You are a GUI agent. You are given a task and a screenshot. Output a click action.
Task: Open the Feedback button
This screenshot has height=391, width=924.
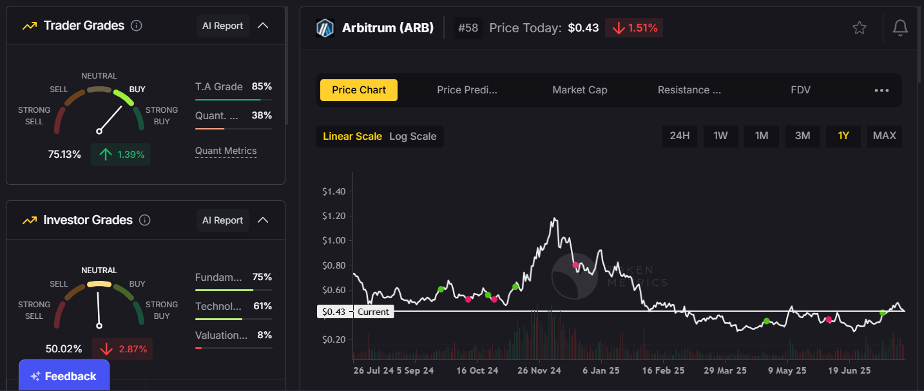(x=64, y=376)
